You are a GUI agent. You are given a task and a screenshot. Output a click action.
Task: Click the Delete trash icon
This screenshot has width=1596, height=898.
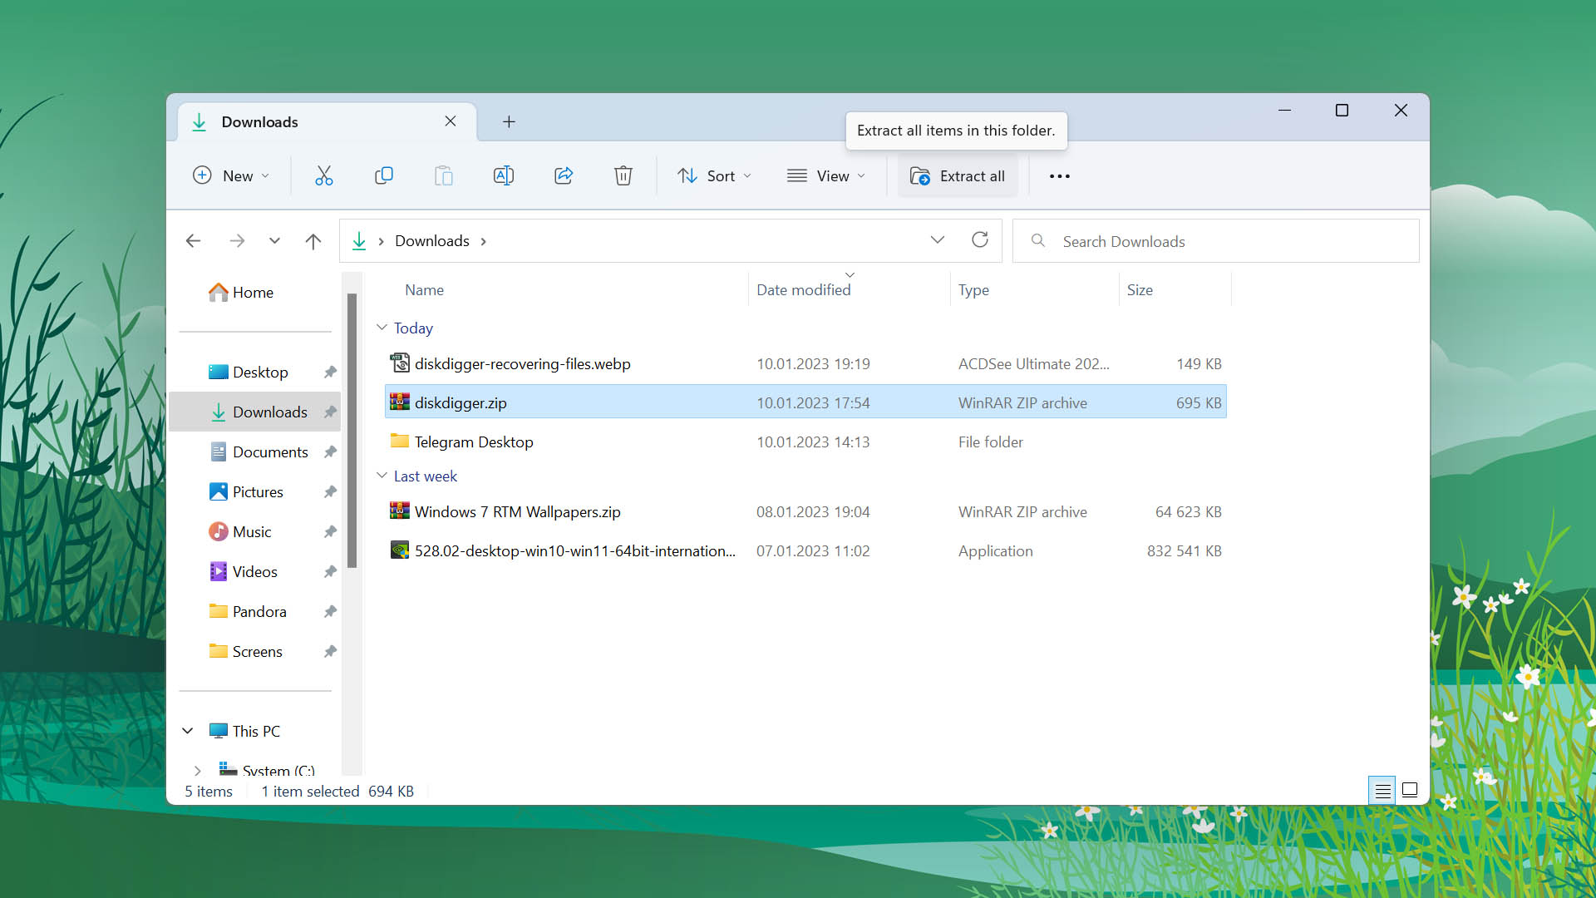[x=623, y=175]
